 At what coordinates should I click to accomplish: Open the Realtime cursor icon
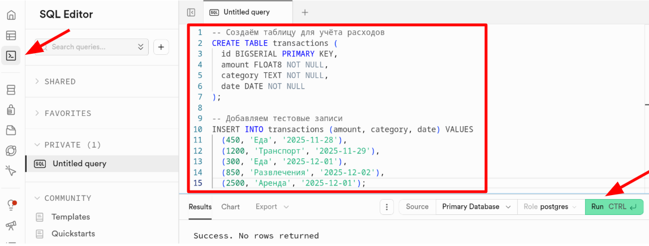(x=11, y=170)
